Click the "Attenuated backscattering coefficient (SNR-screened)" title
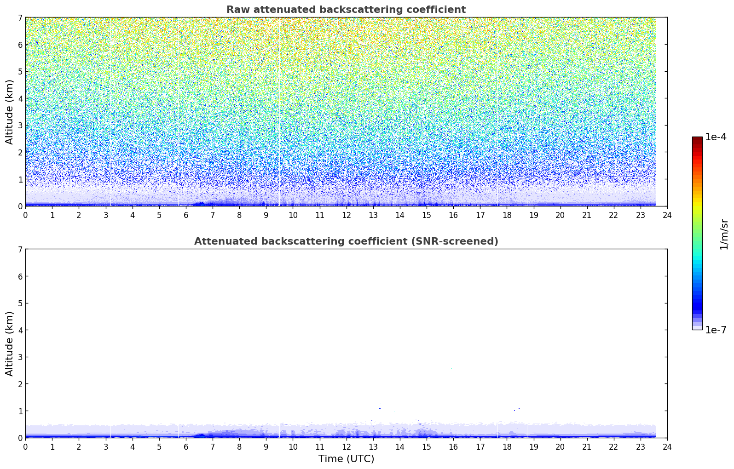The height and width of the screenshot is (469, 734). (x=346, y=241)
